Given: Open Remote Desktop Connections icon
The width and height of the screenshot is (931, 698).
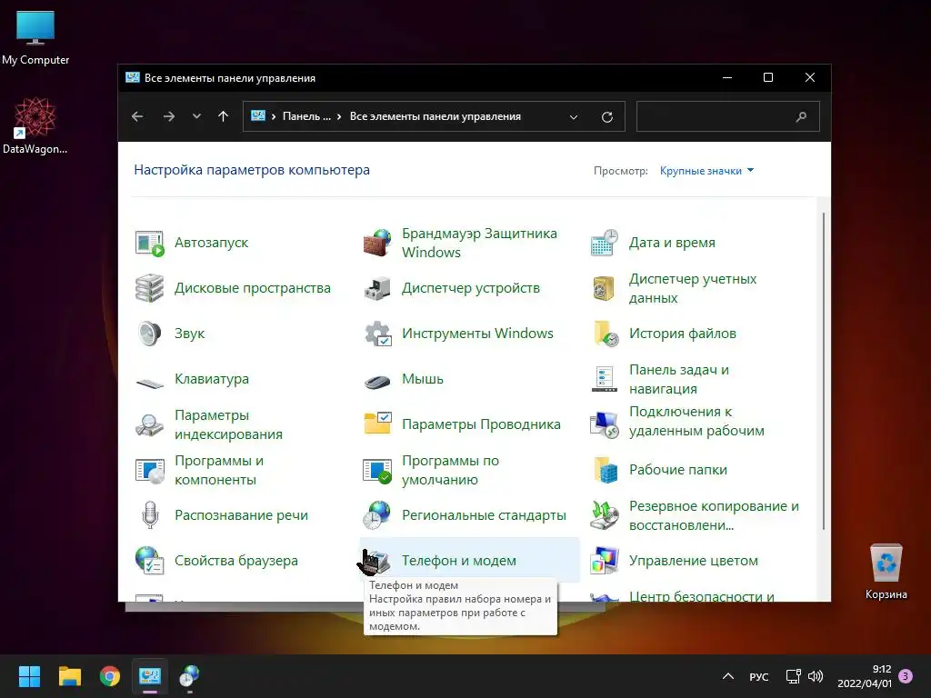Looking at the screenshot, I should 605,424.
